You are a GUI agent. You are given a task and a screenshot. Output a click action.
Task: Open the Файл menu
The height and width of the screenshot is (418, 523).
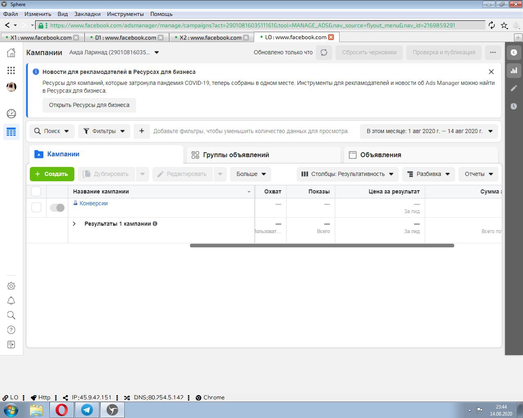(11, 14)
